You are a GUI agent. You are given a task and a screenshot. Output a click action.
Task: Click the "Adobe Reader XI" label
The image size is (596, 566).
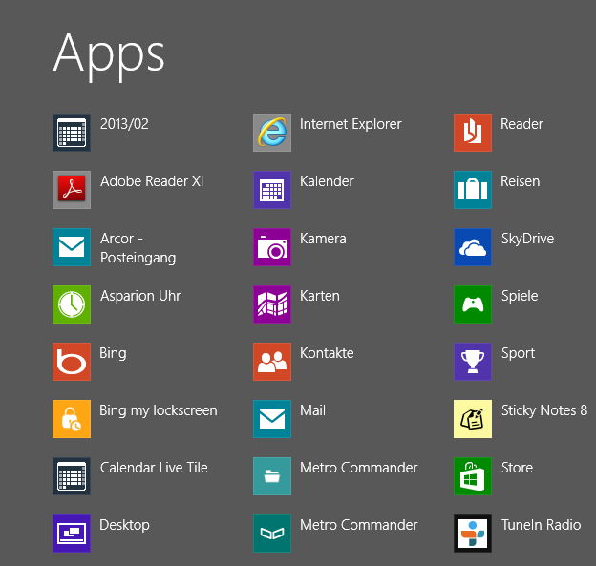click(x=152, y=181)
